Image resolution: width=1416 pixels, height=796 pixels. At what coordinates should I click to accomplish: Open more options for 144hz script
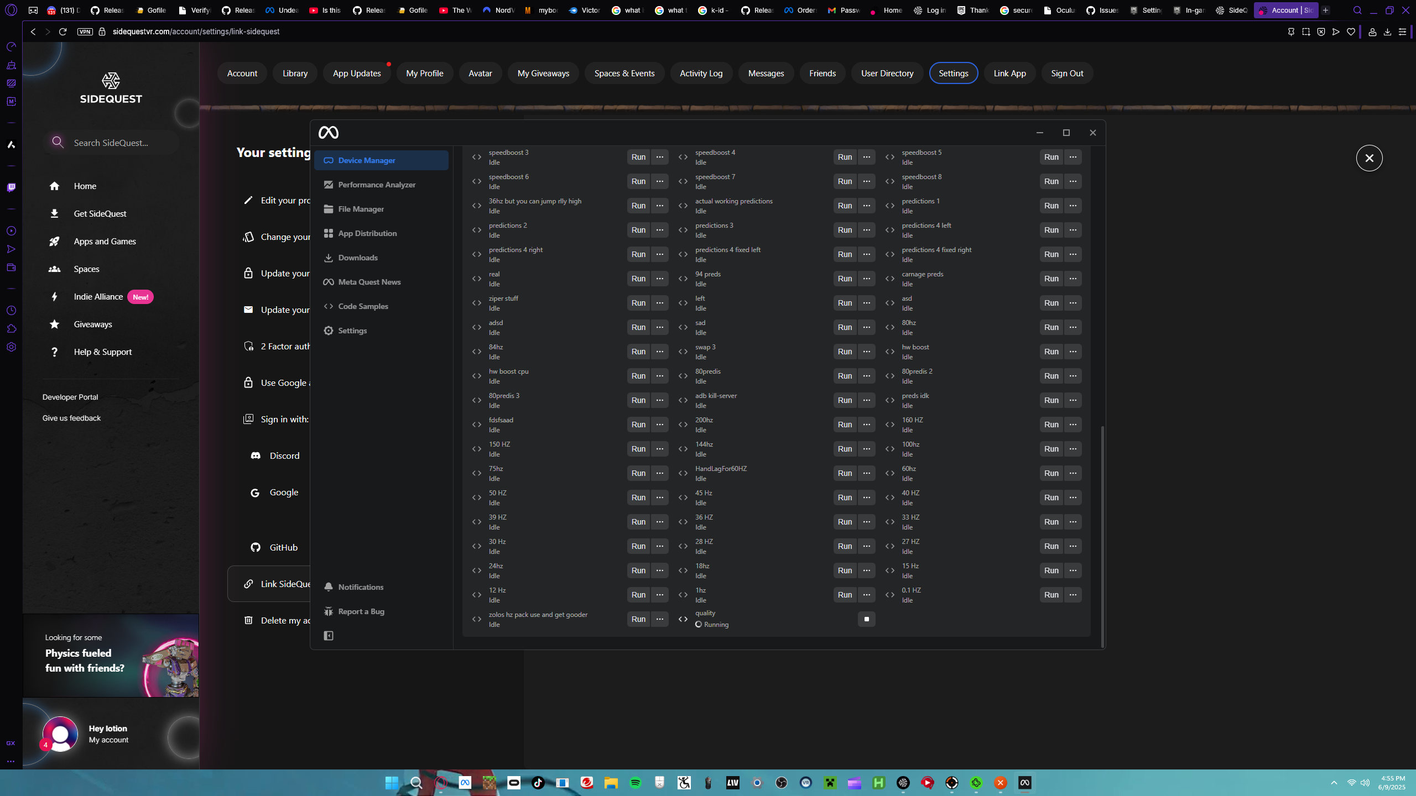pos(866,449)
